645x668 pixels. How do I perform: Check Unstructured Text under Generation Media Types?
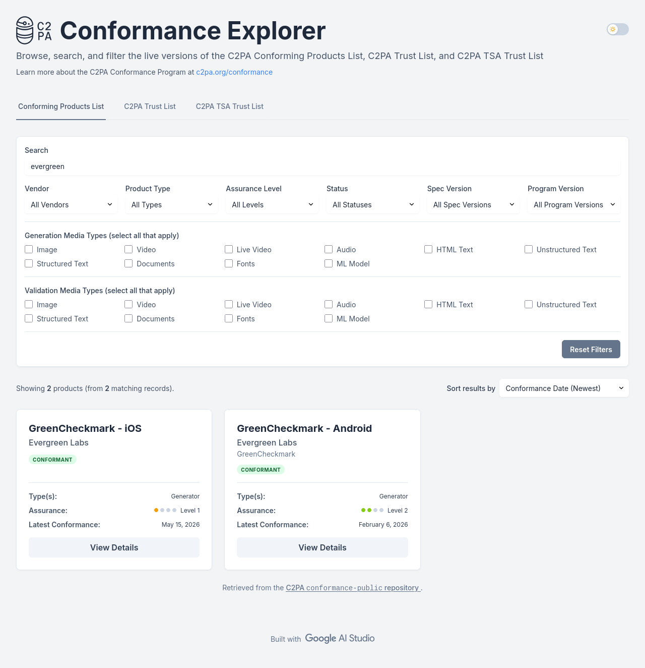pyautogui.click(x=529, y=250)
